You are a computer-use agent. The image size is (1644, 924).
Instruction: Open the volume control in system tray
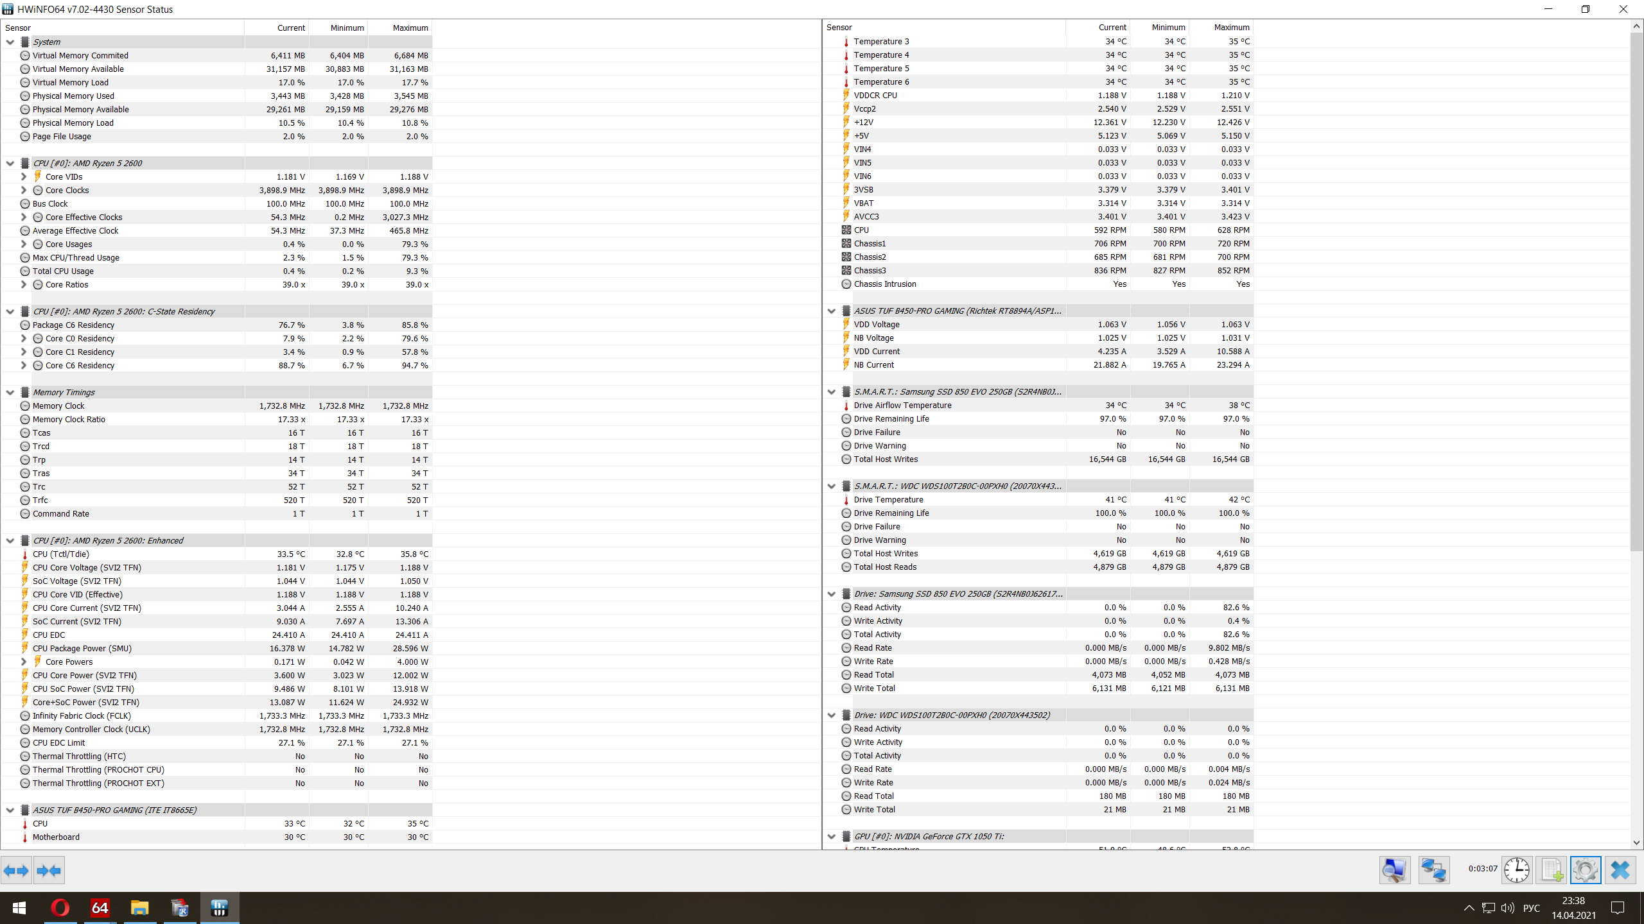(x=1507, y=907)
